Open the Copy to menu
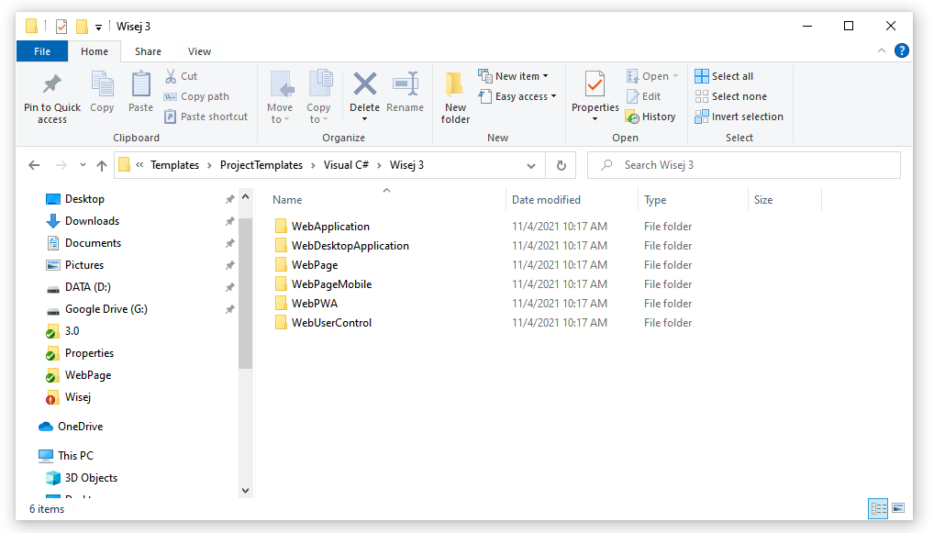Image resolution: width=934 pixels, height=533 pixels. point(318,97)
